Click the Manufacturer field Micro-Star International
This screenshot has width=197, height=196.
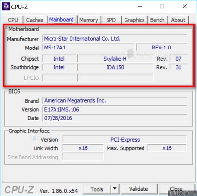point(115,39)
